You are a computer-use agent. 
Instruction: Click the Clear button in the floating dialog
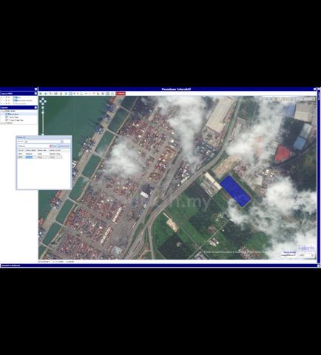pyautogui.click(x=53, y=146)
